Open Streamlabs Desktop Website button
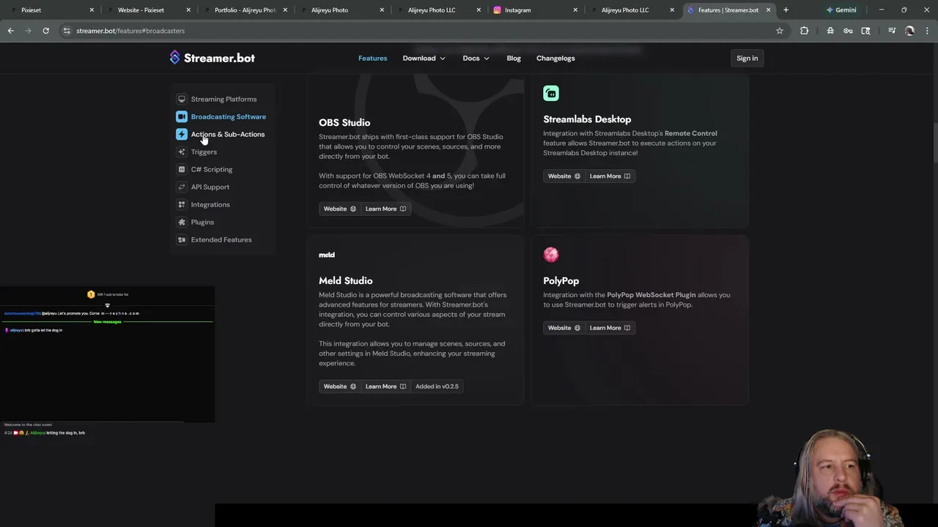 (x=564, y=176)
